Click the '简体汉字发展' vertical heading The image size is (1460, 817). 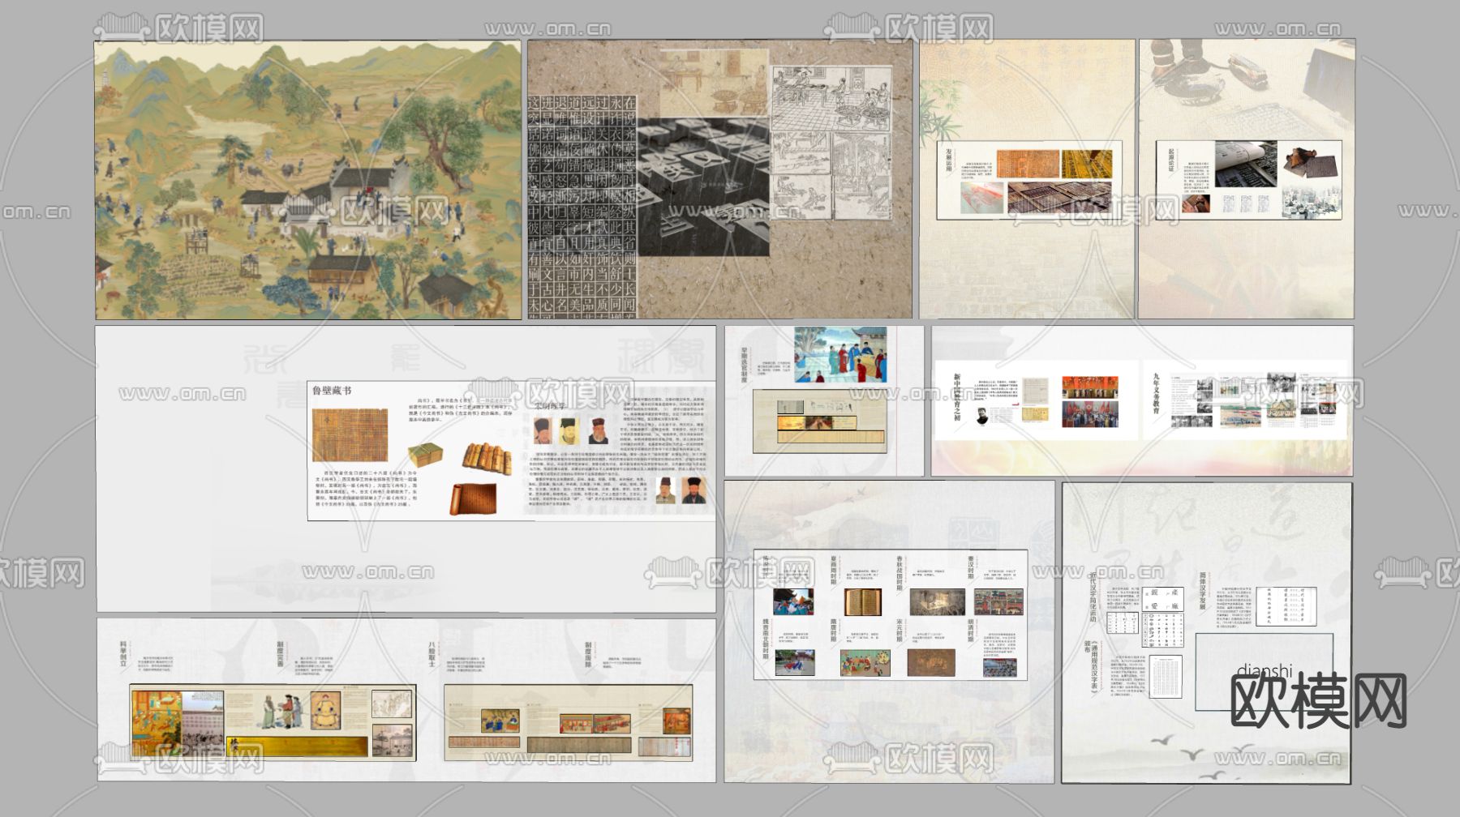(1203, 592)
